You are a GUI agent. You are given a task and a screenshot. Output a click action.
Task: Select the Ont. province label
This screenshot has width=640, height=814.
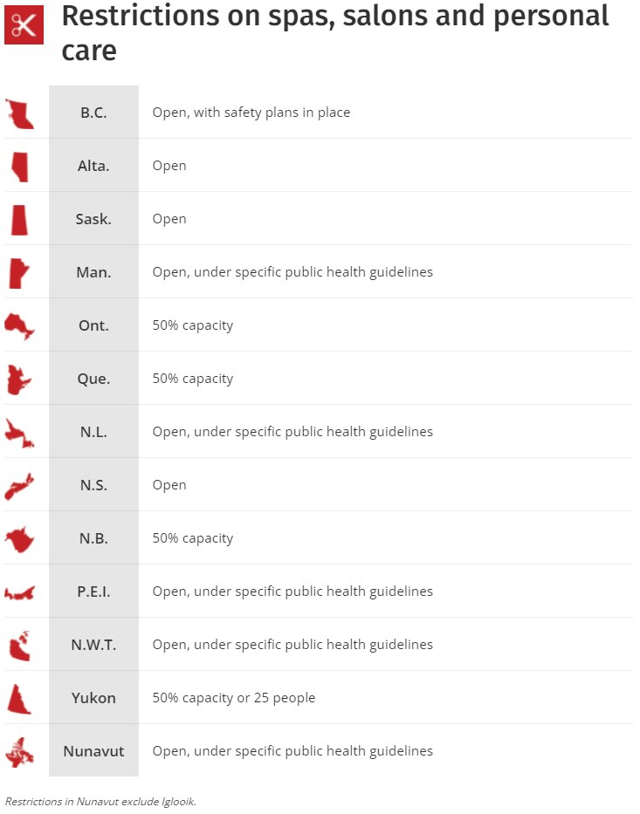(x=93, y=325)
